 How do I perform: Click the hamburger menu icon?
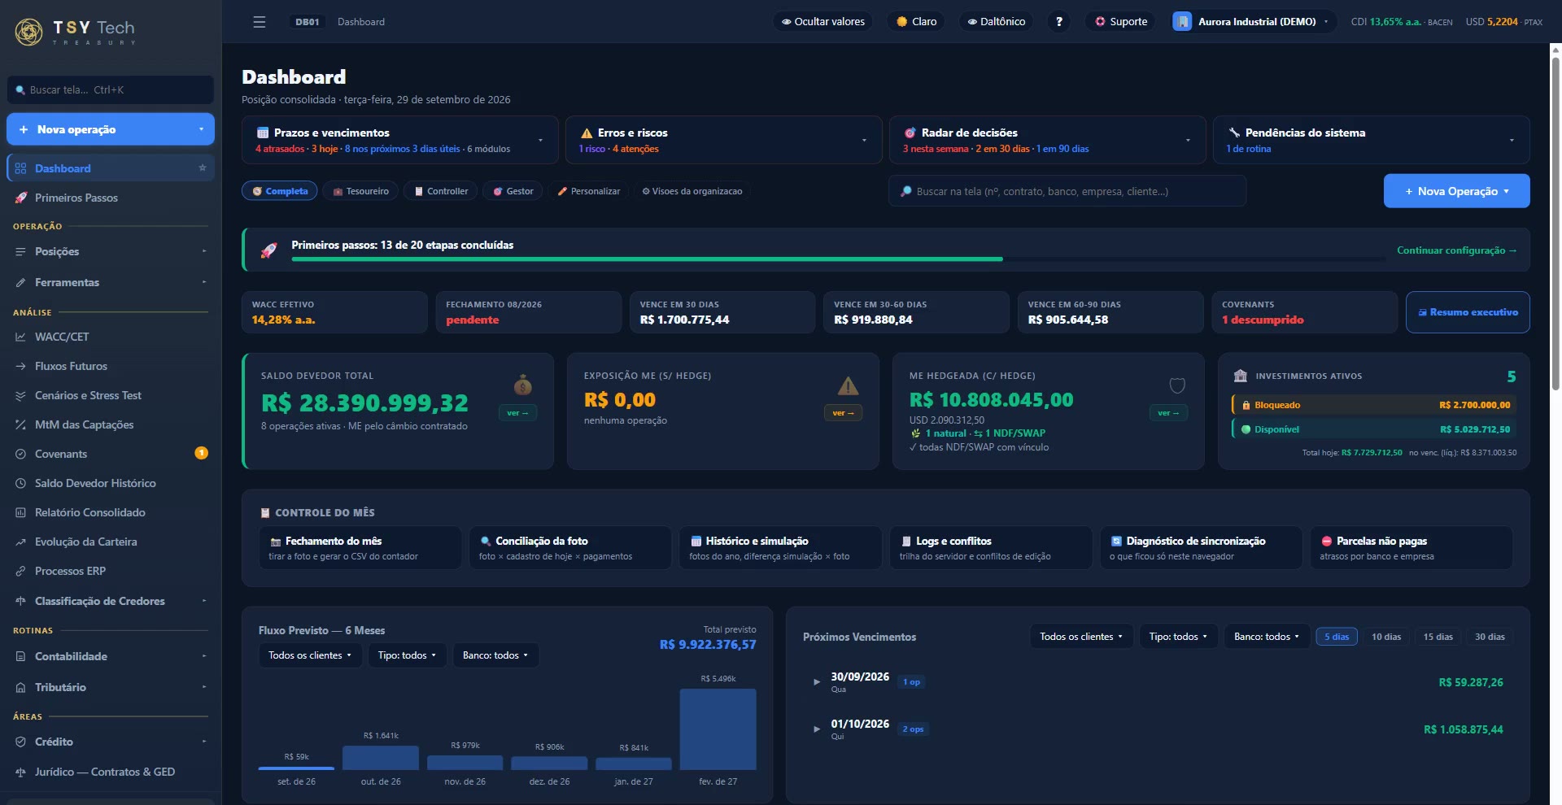[260, 22]
